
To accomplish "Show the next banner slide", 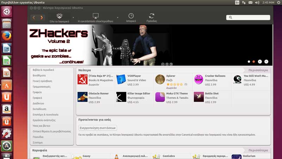I will pos(266,62).
